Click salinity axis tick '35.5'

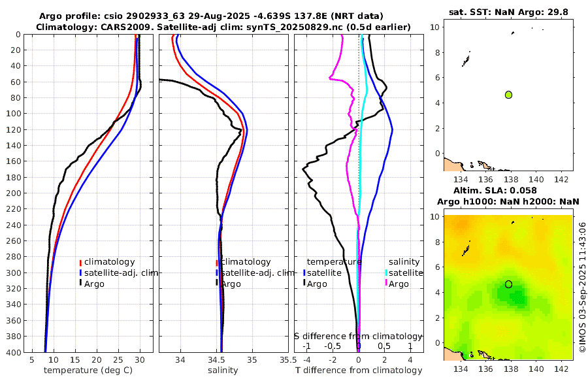pos(288,360)
